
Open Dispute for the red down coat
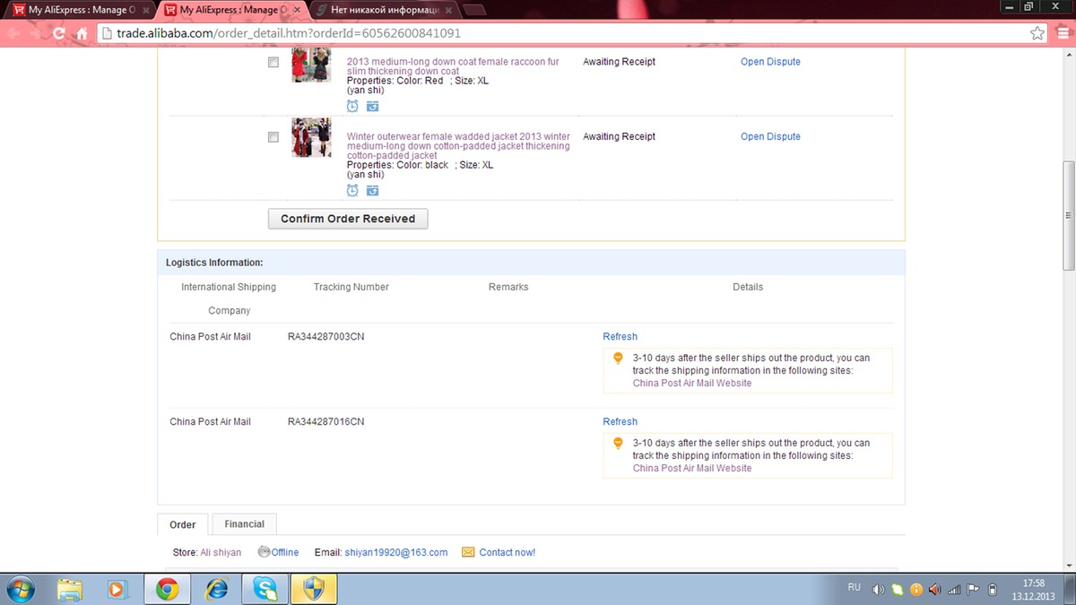[770, 62]
